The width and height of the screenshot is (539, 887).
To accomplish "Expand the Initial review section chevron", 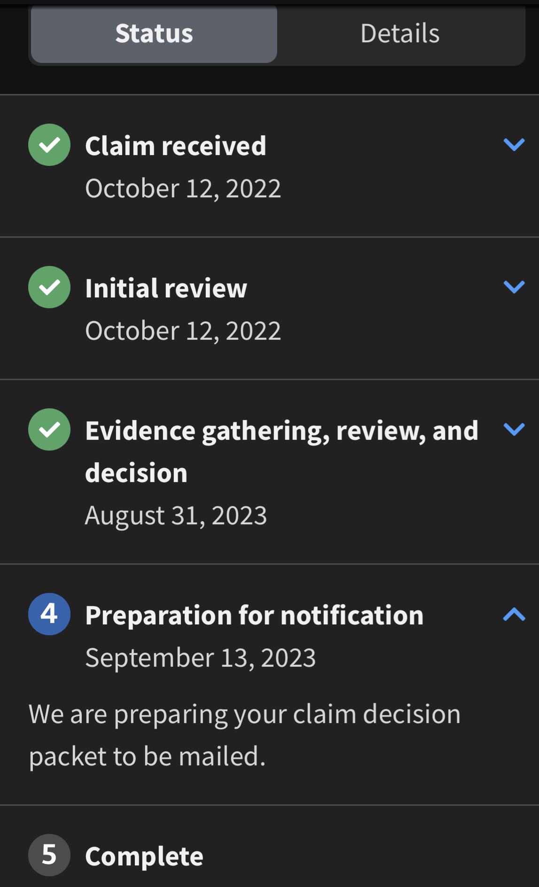I will (514, 287).
